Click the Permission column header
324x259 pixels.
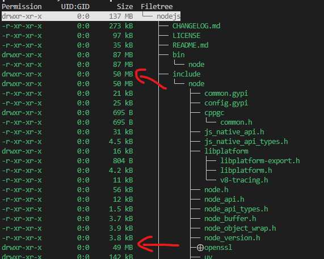pyautogui.click(x=22, y=7)
